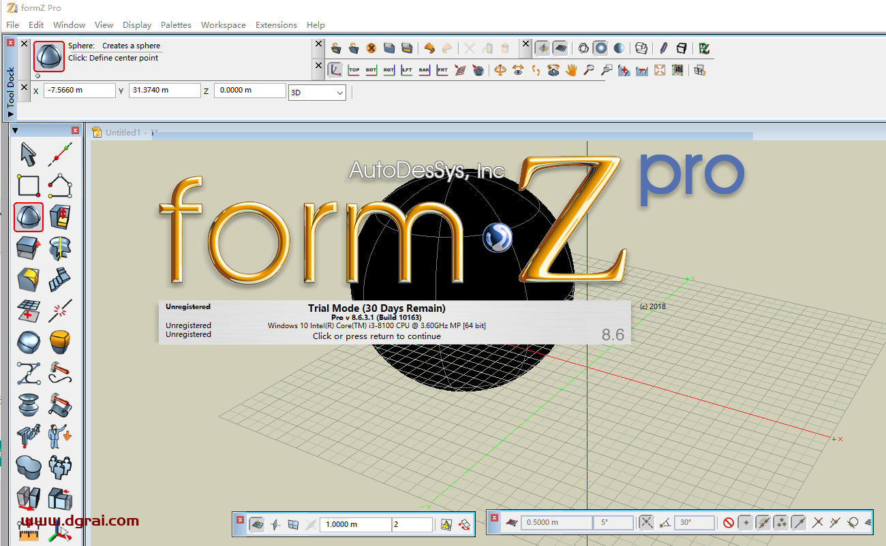Toggle wireframe display mode

coord(583,48)
